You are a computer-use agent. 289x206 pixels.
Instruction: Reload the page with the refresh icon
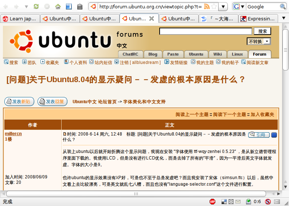(36, 7)
